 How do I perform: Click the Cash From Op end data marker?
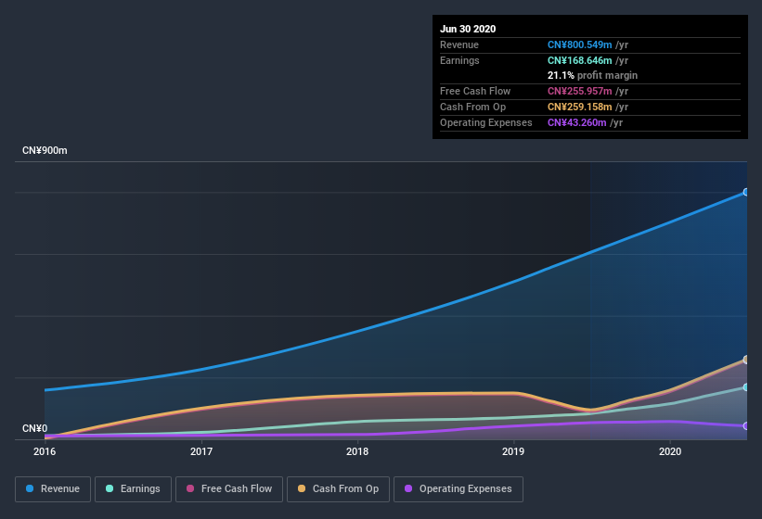(x=745, y=360)
